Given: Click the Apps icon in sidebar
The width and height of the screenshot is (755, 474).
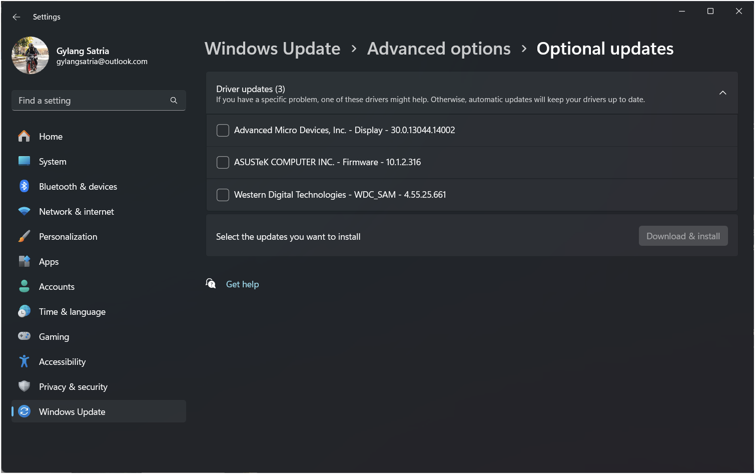Looking at the screenshot, I should coord(24,261).
